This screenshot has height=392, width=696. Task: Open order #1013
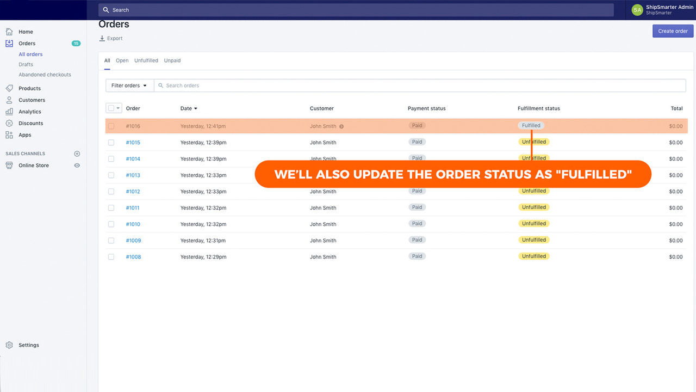(133, 175)
